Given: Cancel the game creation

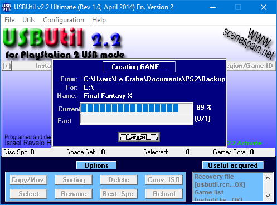Looking at the screenshot, I should point(139,137).
